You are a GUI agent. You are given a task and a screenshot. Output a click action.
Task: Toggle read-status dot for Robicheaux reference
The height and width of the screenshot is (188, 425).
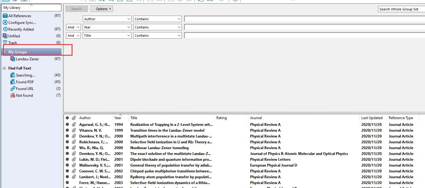pos(67,142)
